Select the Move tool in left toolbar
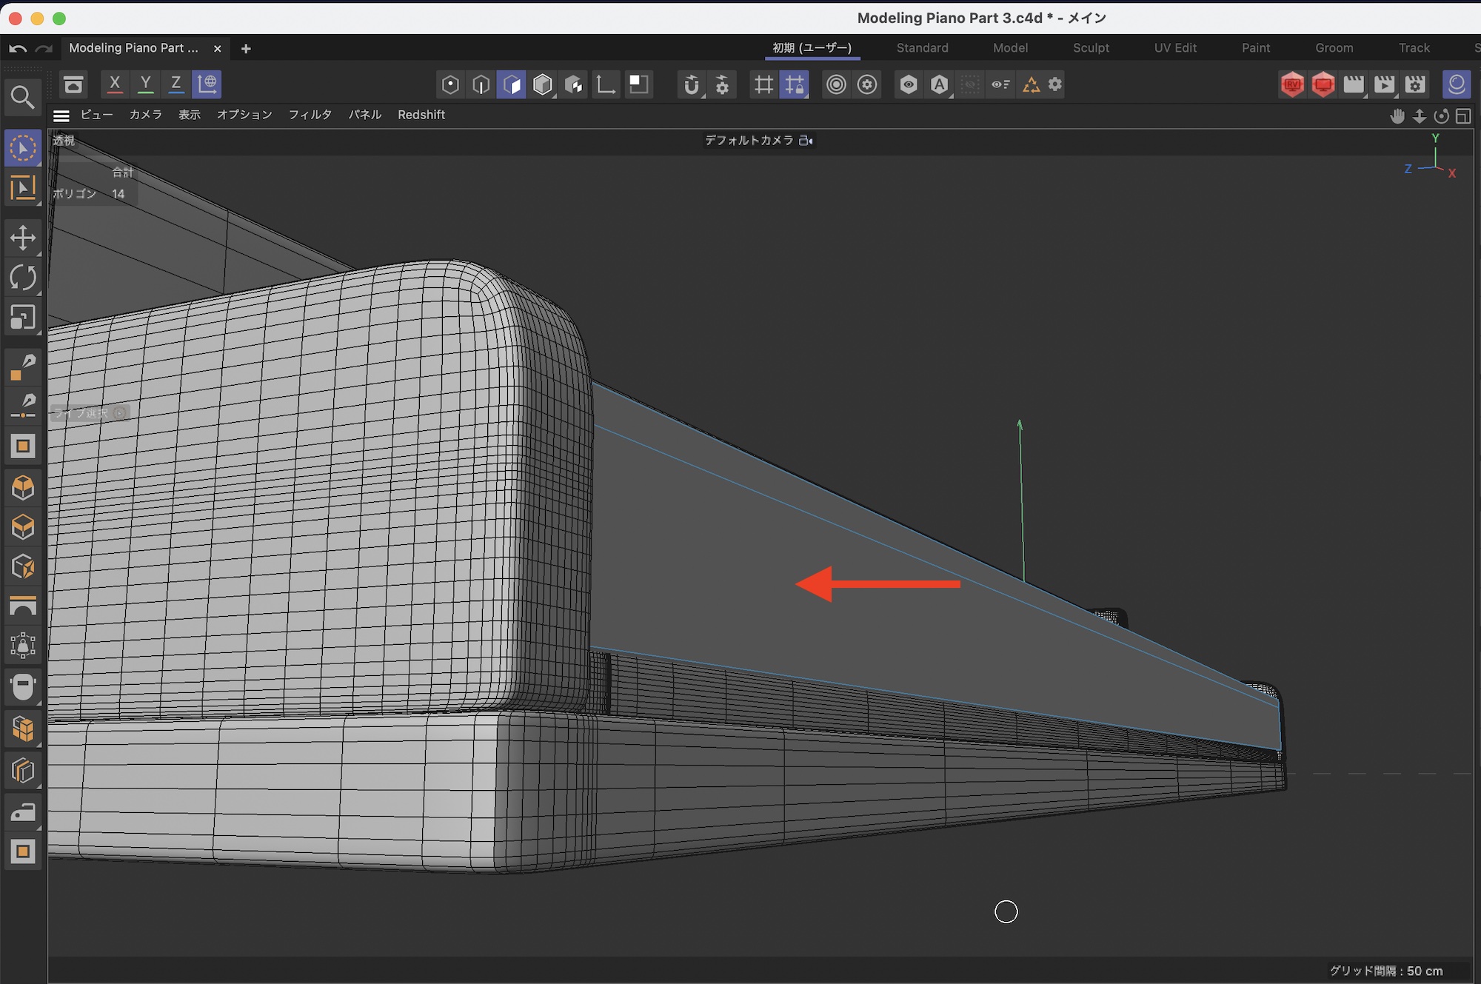This screenshot has width=1481, height=984. 22,238
